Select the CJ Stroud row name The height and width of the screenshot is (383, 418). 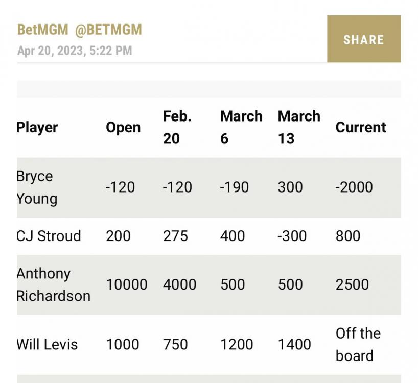pyautogui.click(x=49, y=236)
